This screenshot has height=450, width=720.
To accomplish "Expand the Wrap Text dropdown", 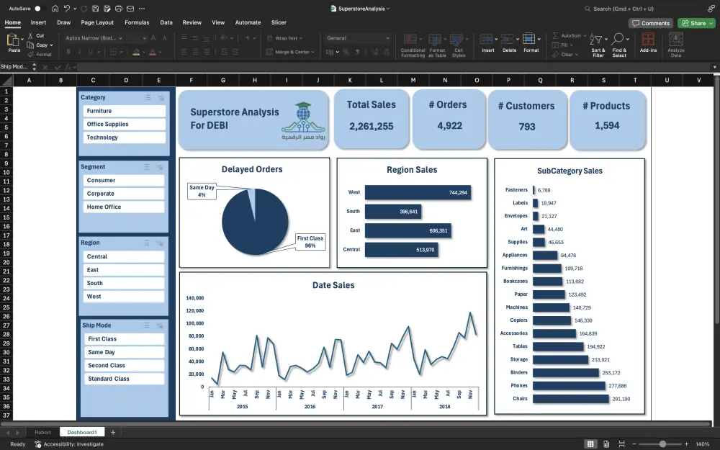I will coord(301,39).
